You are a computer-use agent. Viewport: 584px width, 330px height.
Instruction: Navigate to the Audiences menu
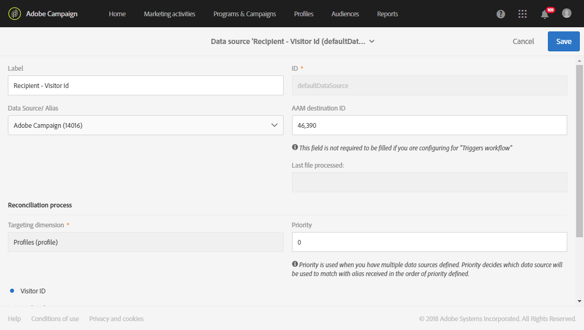pyautogui.click(x=345, y=14)
